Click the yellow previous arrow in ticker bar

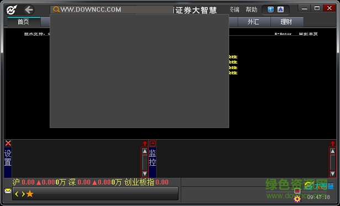pyautogui.click(x=17, y=194)
